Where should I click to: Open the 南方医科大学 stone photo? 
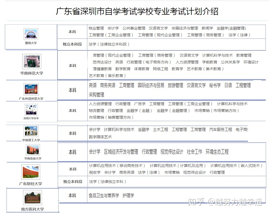33,197
